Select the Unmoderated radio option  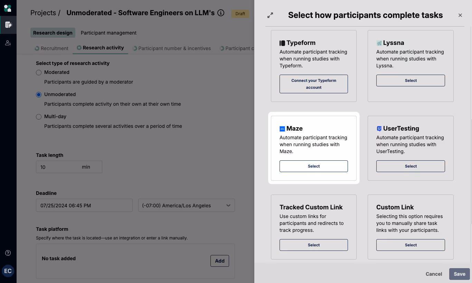click(39, 95)
